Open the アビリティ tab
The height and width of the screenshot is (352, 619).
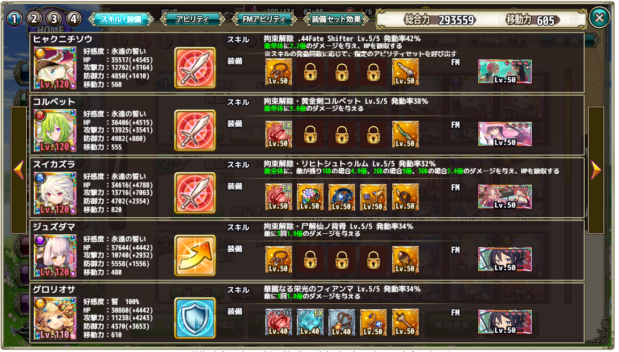[x=192, y=19]
